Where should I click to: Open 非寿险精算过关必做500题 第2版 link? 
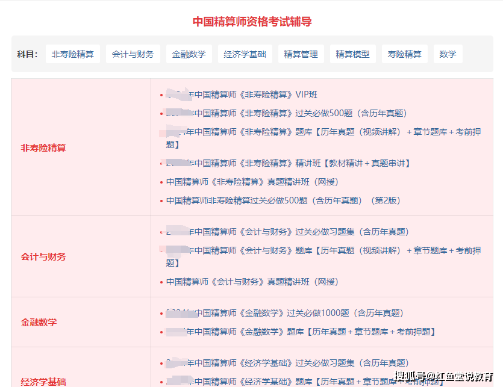coord(283,200)
